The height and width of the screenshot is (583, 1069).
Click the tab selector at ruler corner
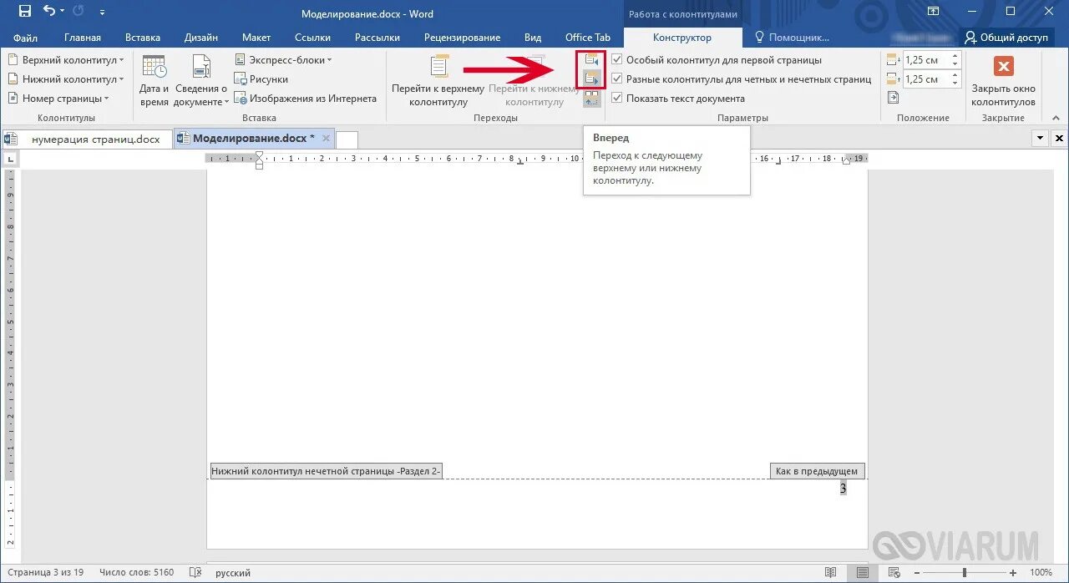click(x=10, y=159)
